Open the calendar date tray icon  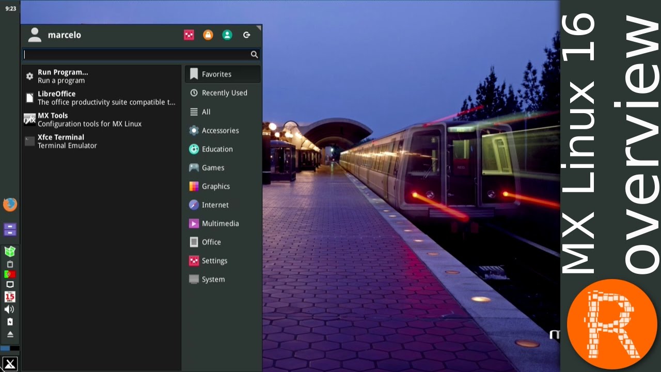(x=10, y=297)
